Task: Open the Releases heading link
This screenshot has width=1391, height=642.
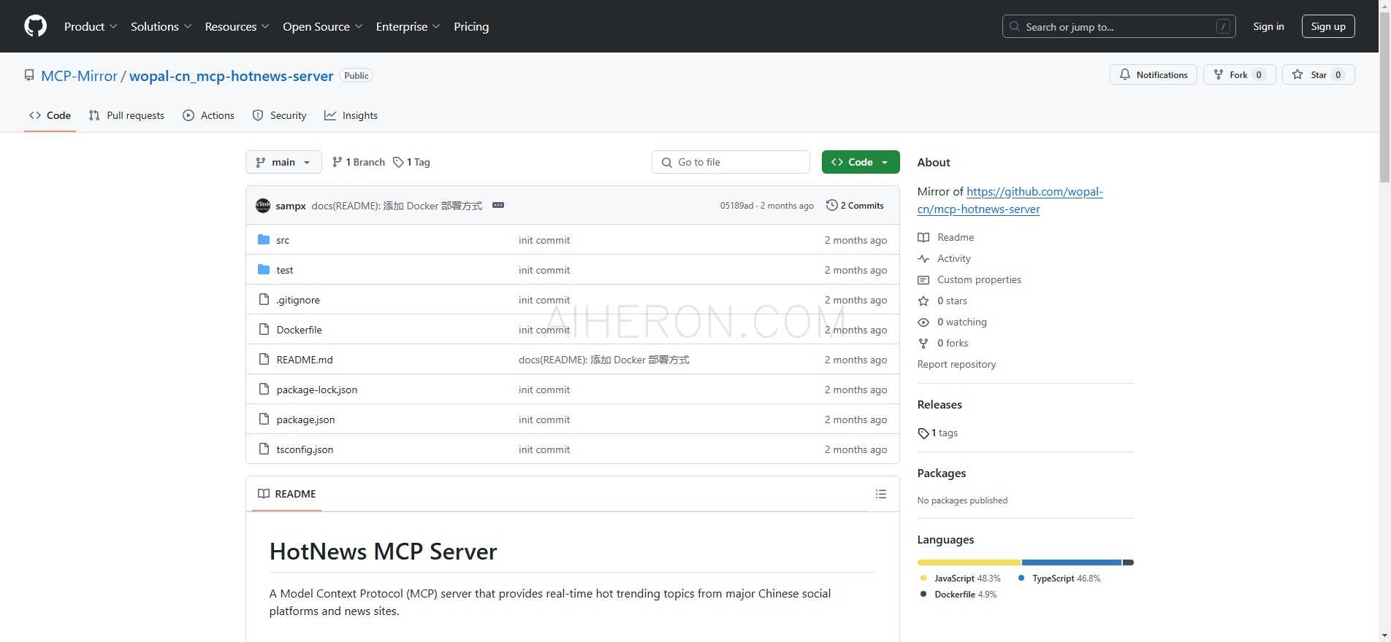Action: point(940,404)
